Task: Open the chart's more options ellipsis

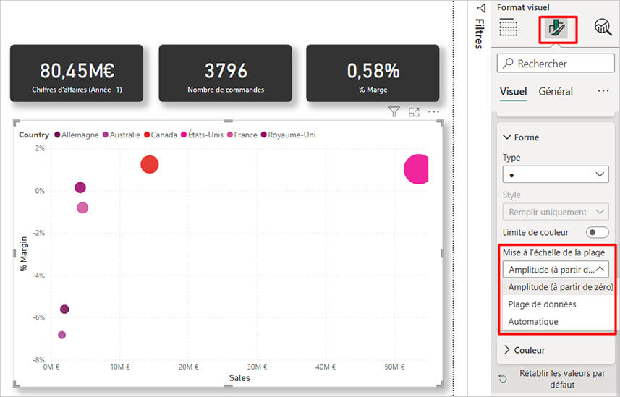Action: [434, 112]
